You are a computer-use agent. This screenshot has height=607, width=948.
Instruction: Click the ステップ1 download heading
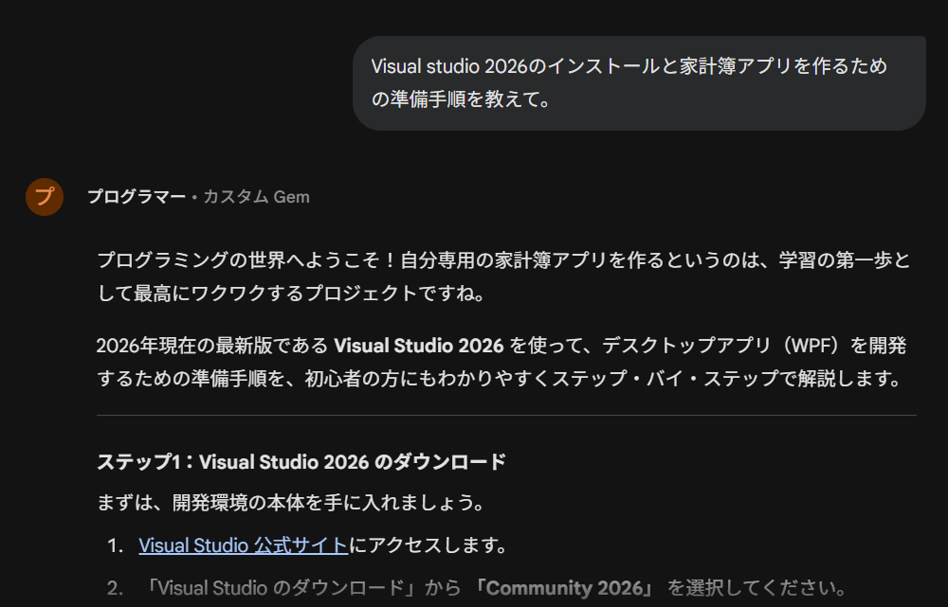click(x=301, y=462)
